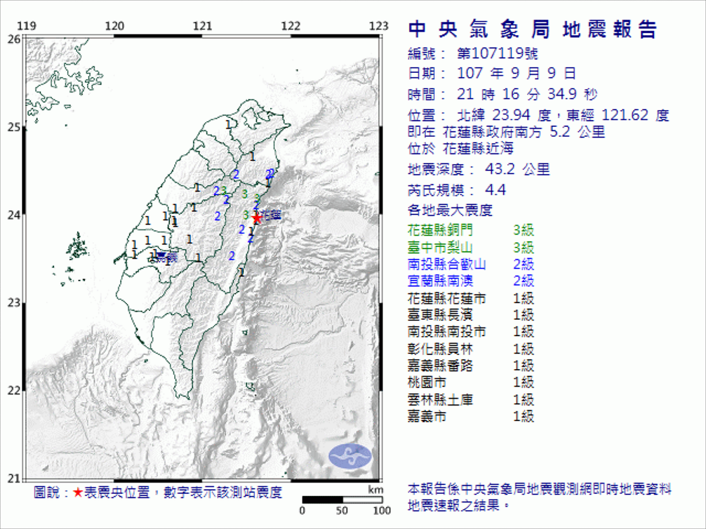Screen dimensions: 706x529
Task: Click the magnitude value 4.4
Action: point(495,190)
